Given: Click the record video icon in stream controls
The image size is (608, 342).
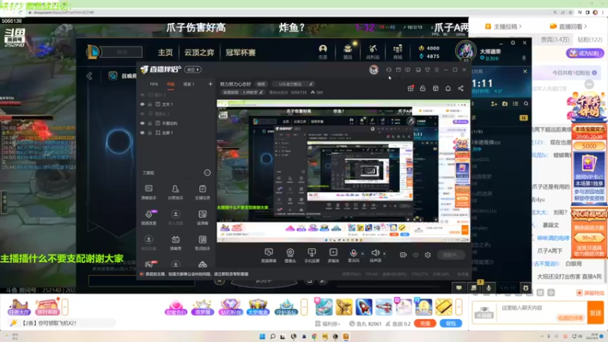Looking at the screenshot, I should (404, 255).
